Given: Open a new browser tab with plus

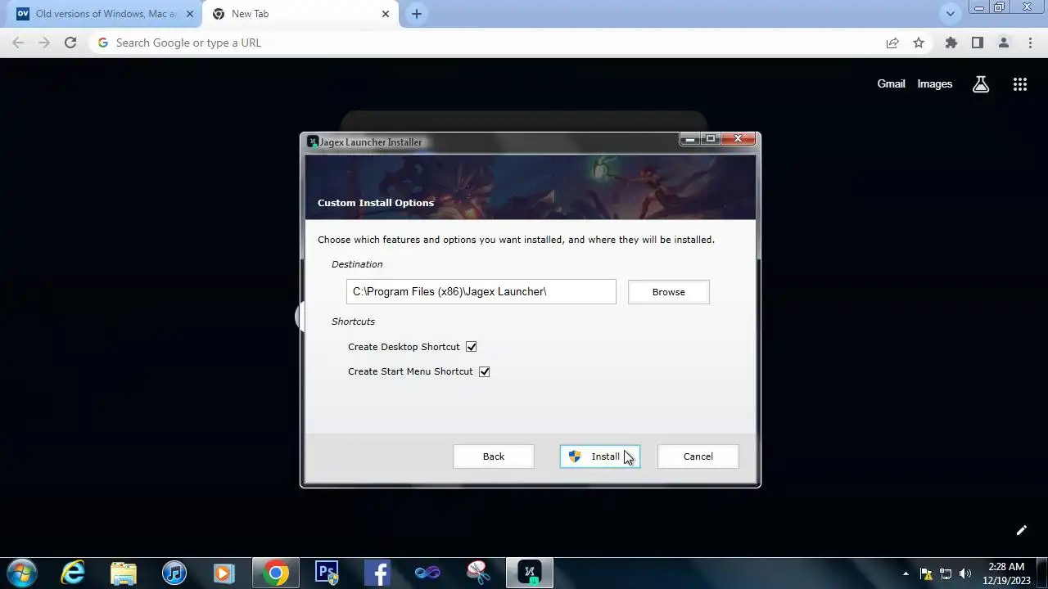Looking at the screenshot, I should [417, 14].
